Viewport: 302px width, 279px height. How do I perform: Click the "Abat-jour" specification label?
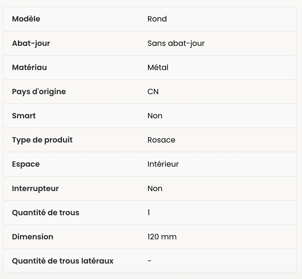pyautogui.click(x=31, y=43)
